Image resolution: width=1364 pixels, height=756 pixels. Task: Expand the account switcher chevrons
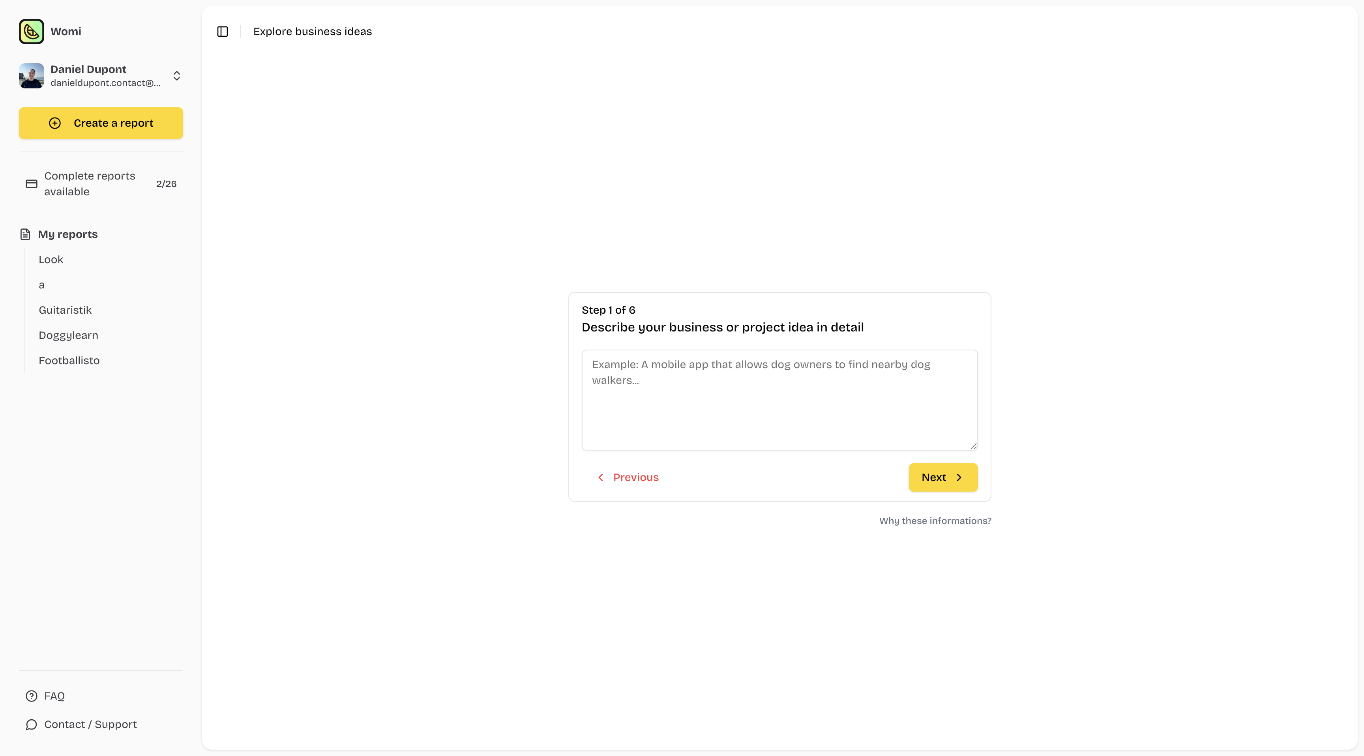(177, 76)
